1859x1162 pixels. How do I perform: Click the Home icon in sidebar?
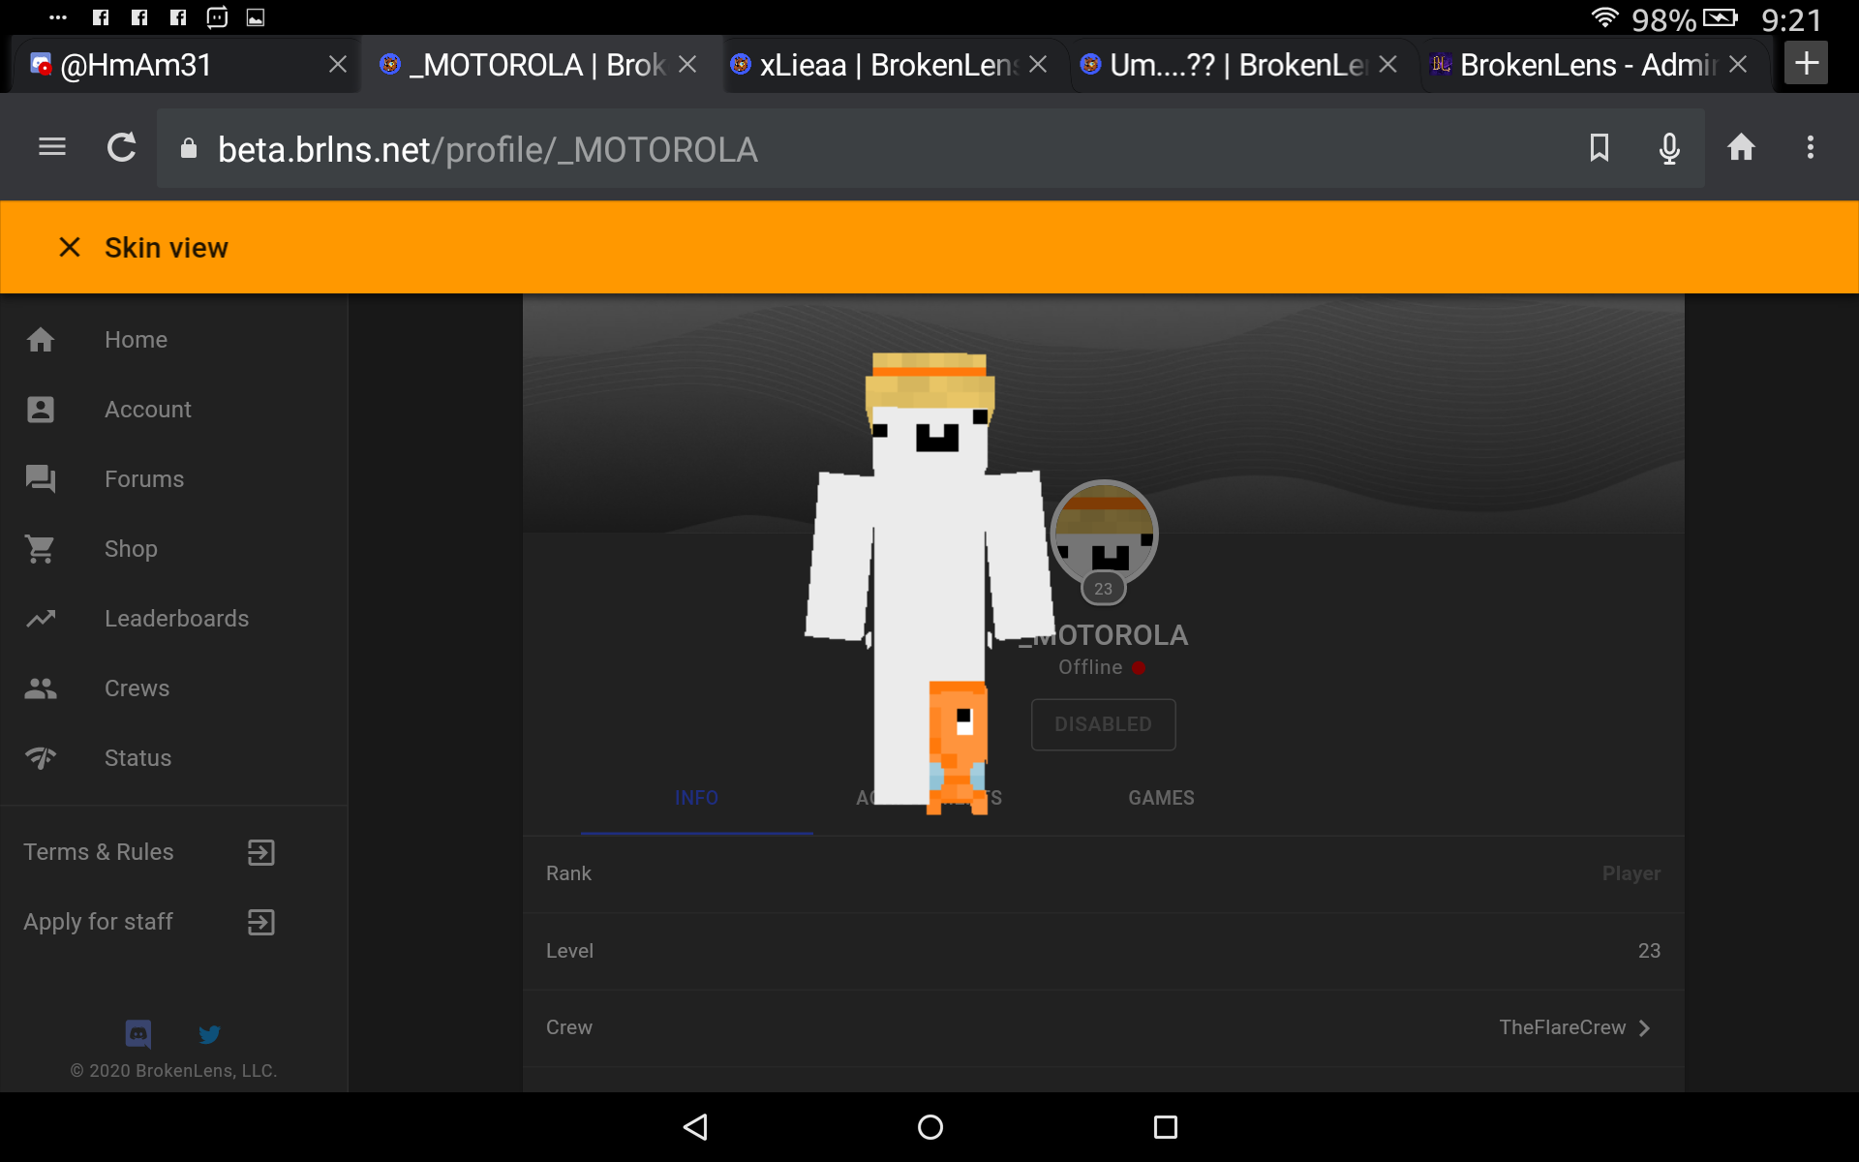[x=41, y=340]
